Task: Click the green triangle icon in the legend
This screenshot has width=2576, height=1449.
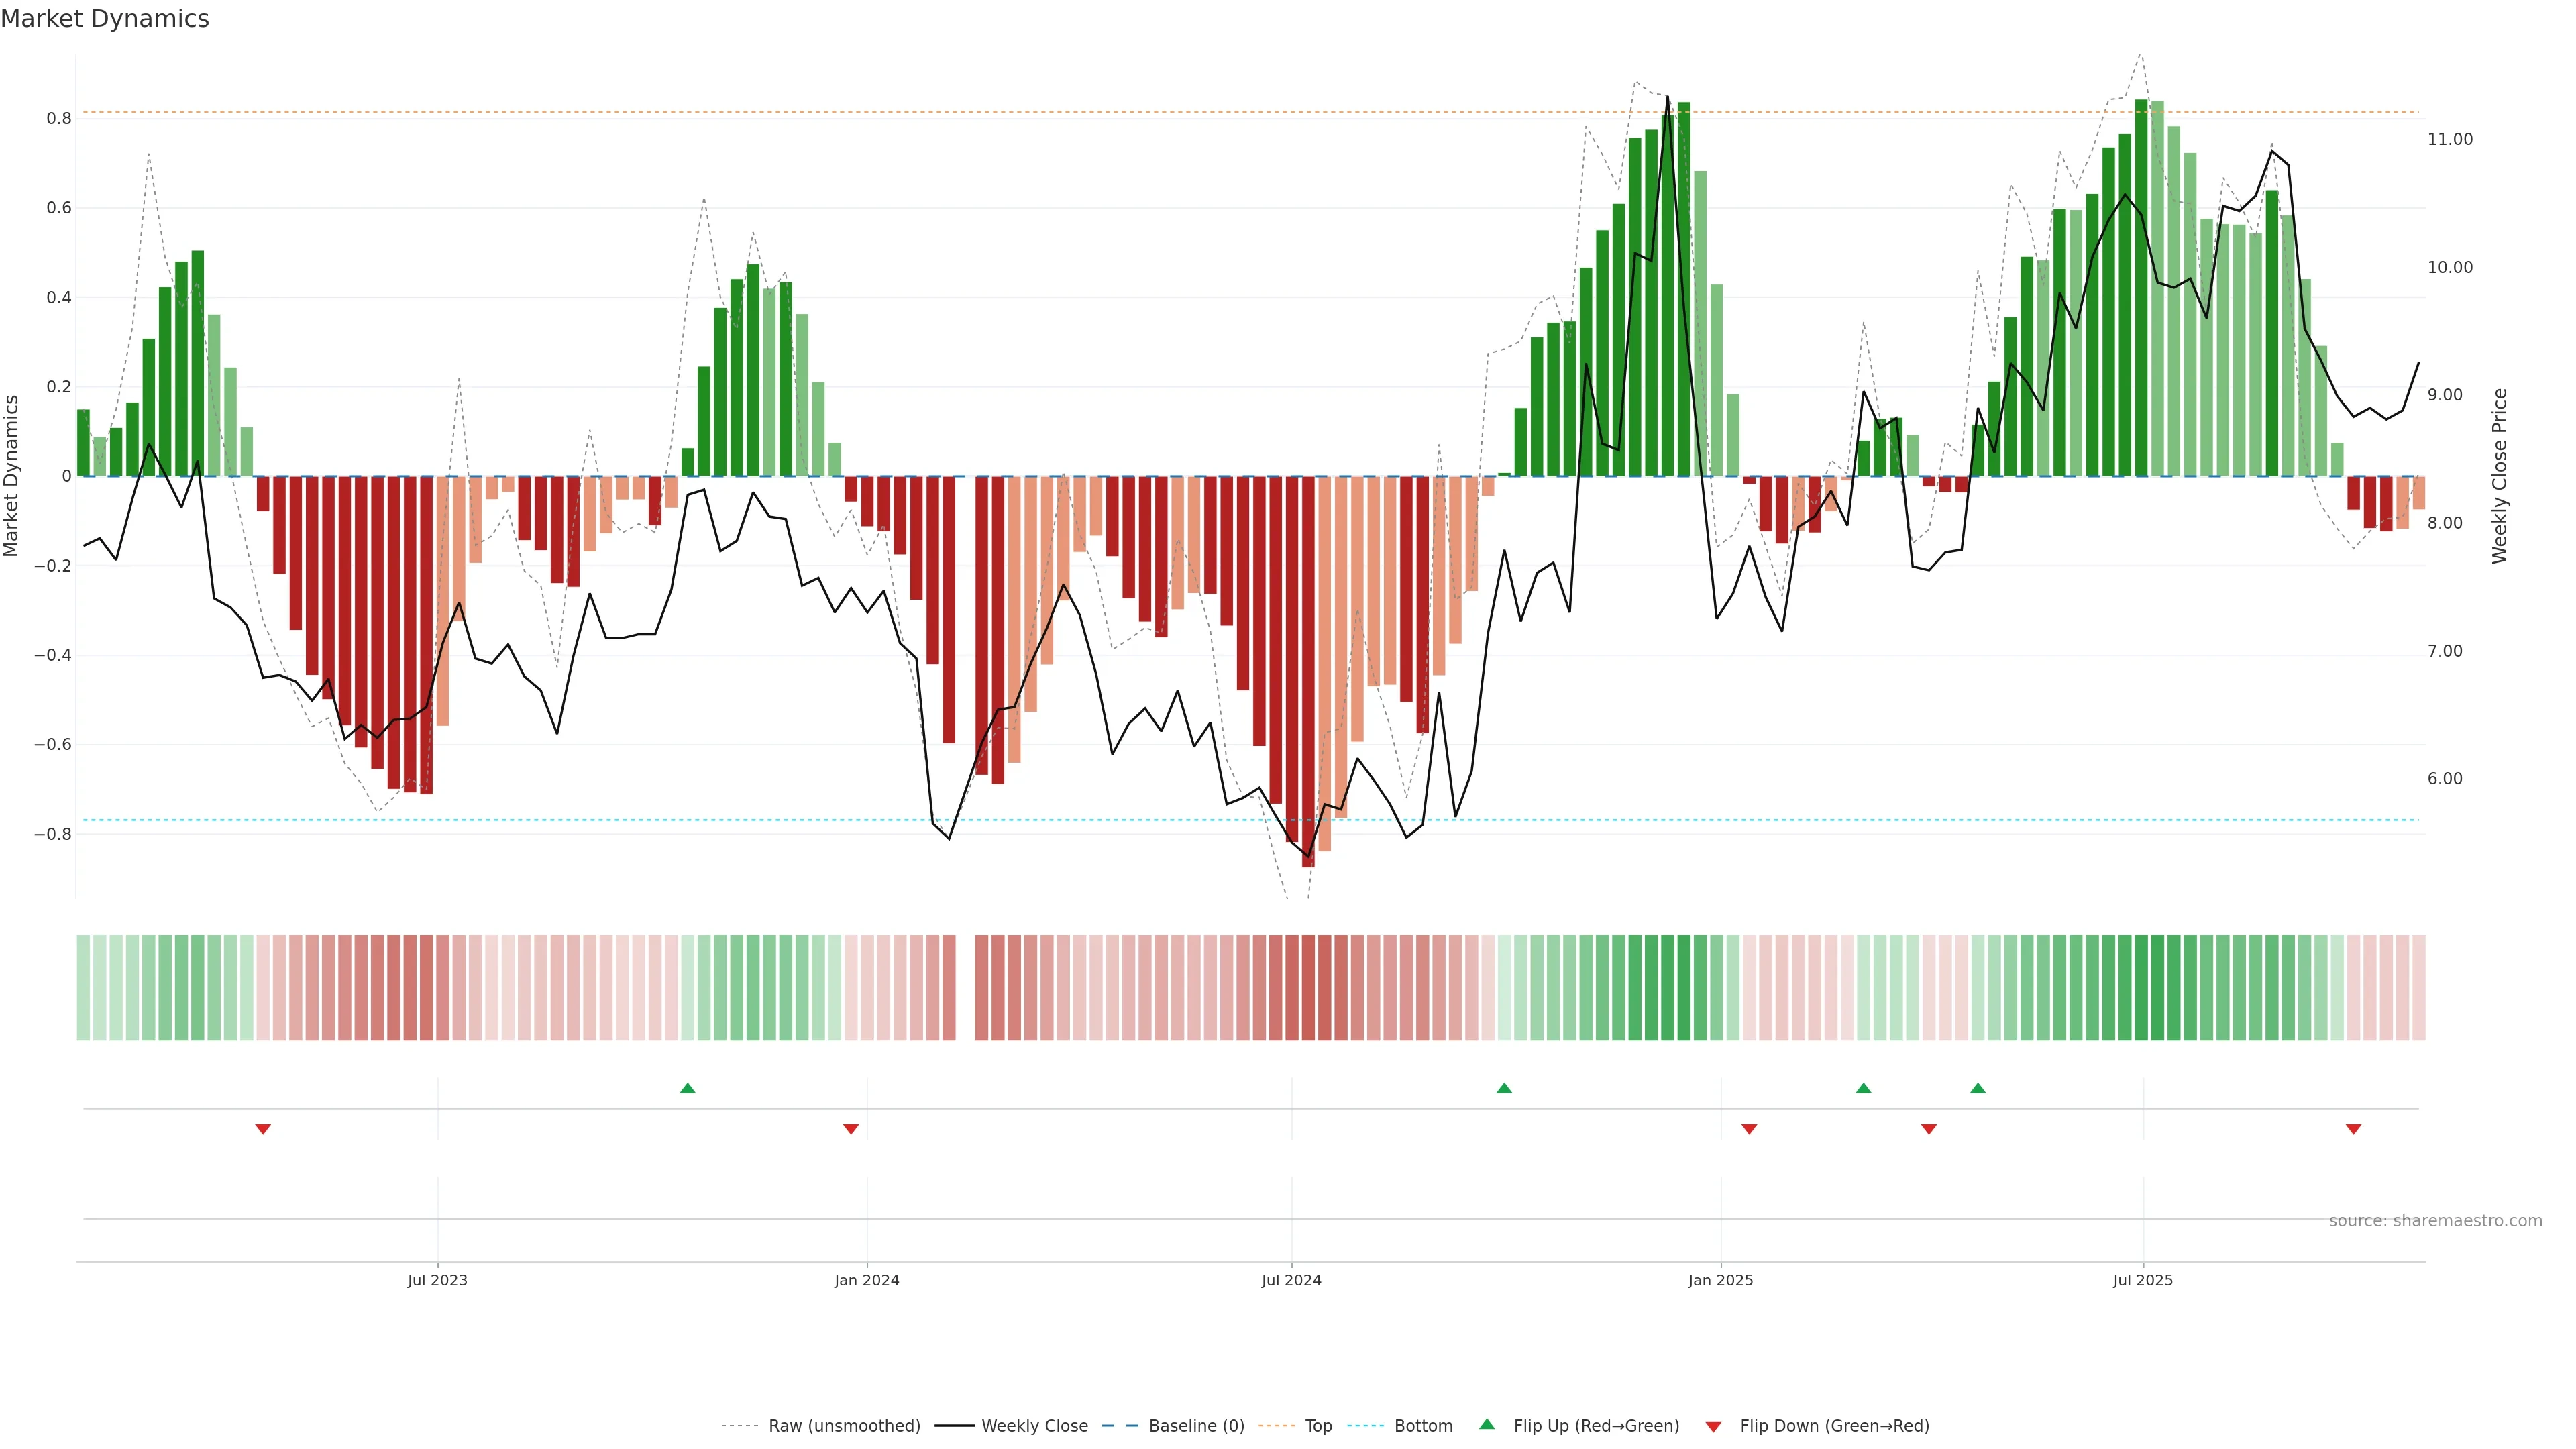Action: pos(1487,1424)
